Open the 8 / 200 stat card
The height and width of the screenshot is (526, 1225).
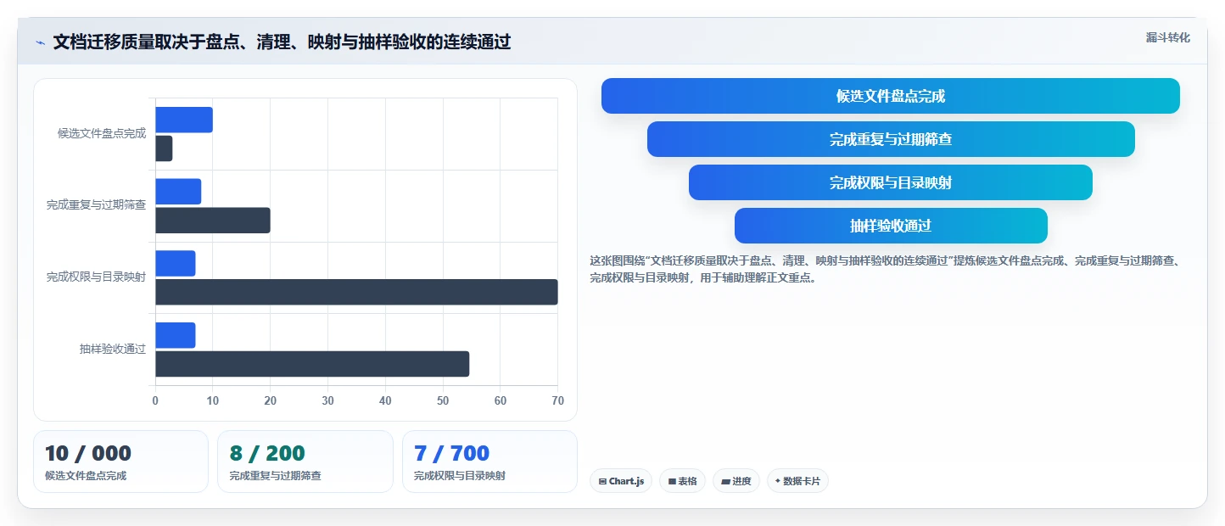(x=305, y=462)
